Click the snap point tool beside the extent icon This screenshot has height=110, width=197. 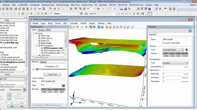pos(86,27)
